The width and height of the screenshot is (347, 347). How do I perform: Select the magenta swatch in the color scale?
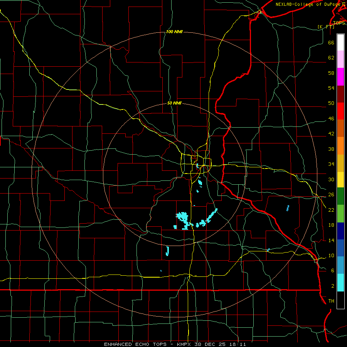(x=340, y=77)
